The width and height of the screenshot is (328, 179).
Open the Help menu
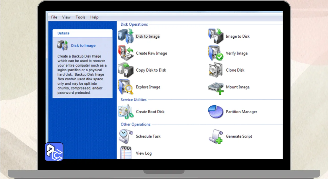click(x=94, y=17)
